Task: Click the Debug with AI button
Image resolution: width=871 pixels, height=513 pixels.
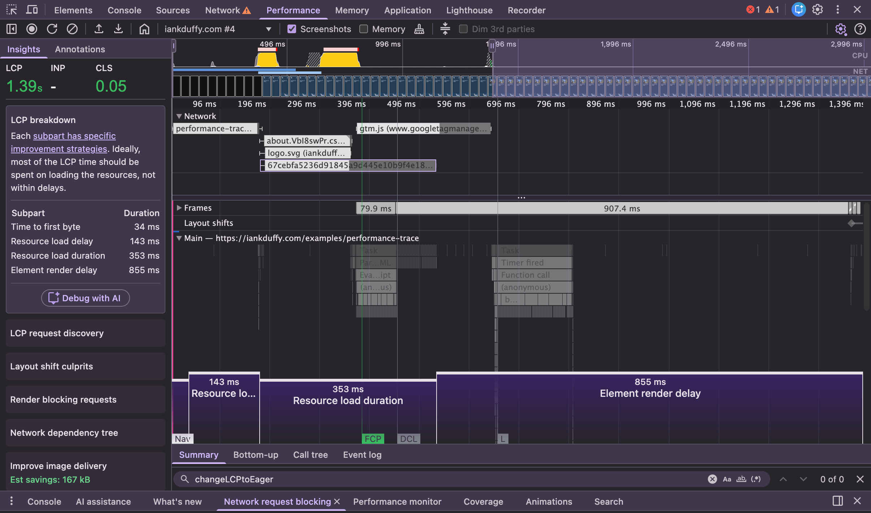Action: click(85, 298)
